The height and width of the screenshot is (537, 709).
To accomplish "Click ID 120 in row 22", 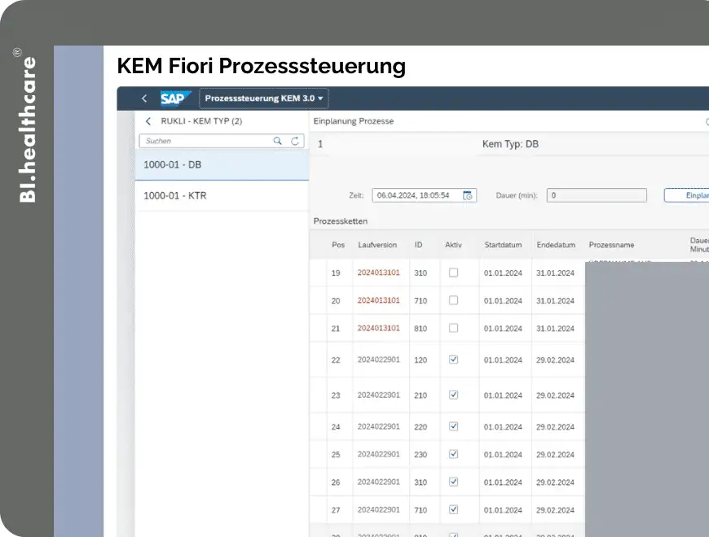I will coord(421,360).
